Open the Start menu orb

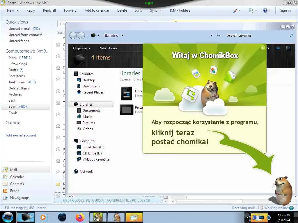[x=8, y=217]
